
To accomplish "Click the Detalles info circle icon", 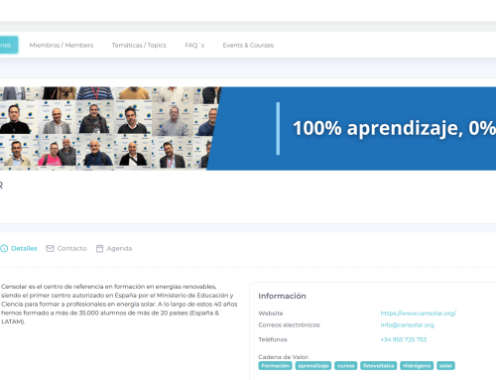I will [4, 248].
